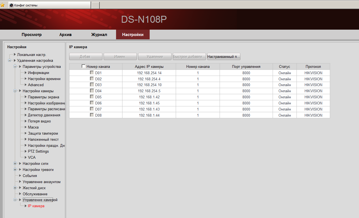
Task: Select the IP камера tree item
Action: pos(36,206)
